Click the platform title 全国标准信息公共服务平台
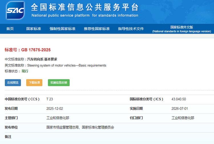 click(x=85, y=7)
